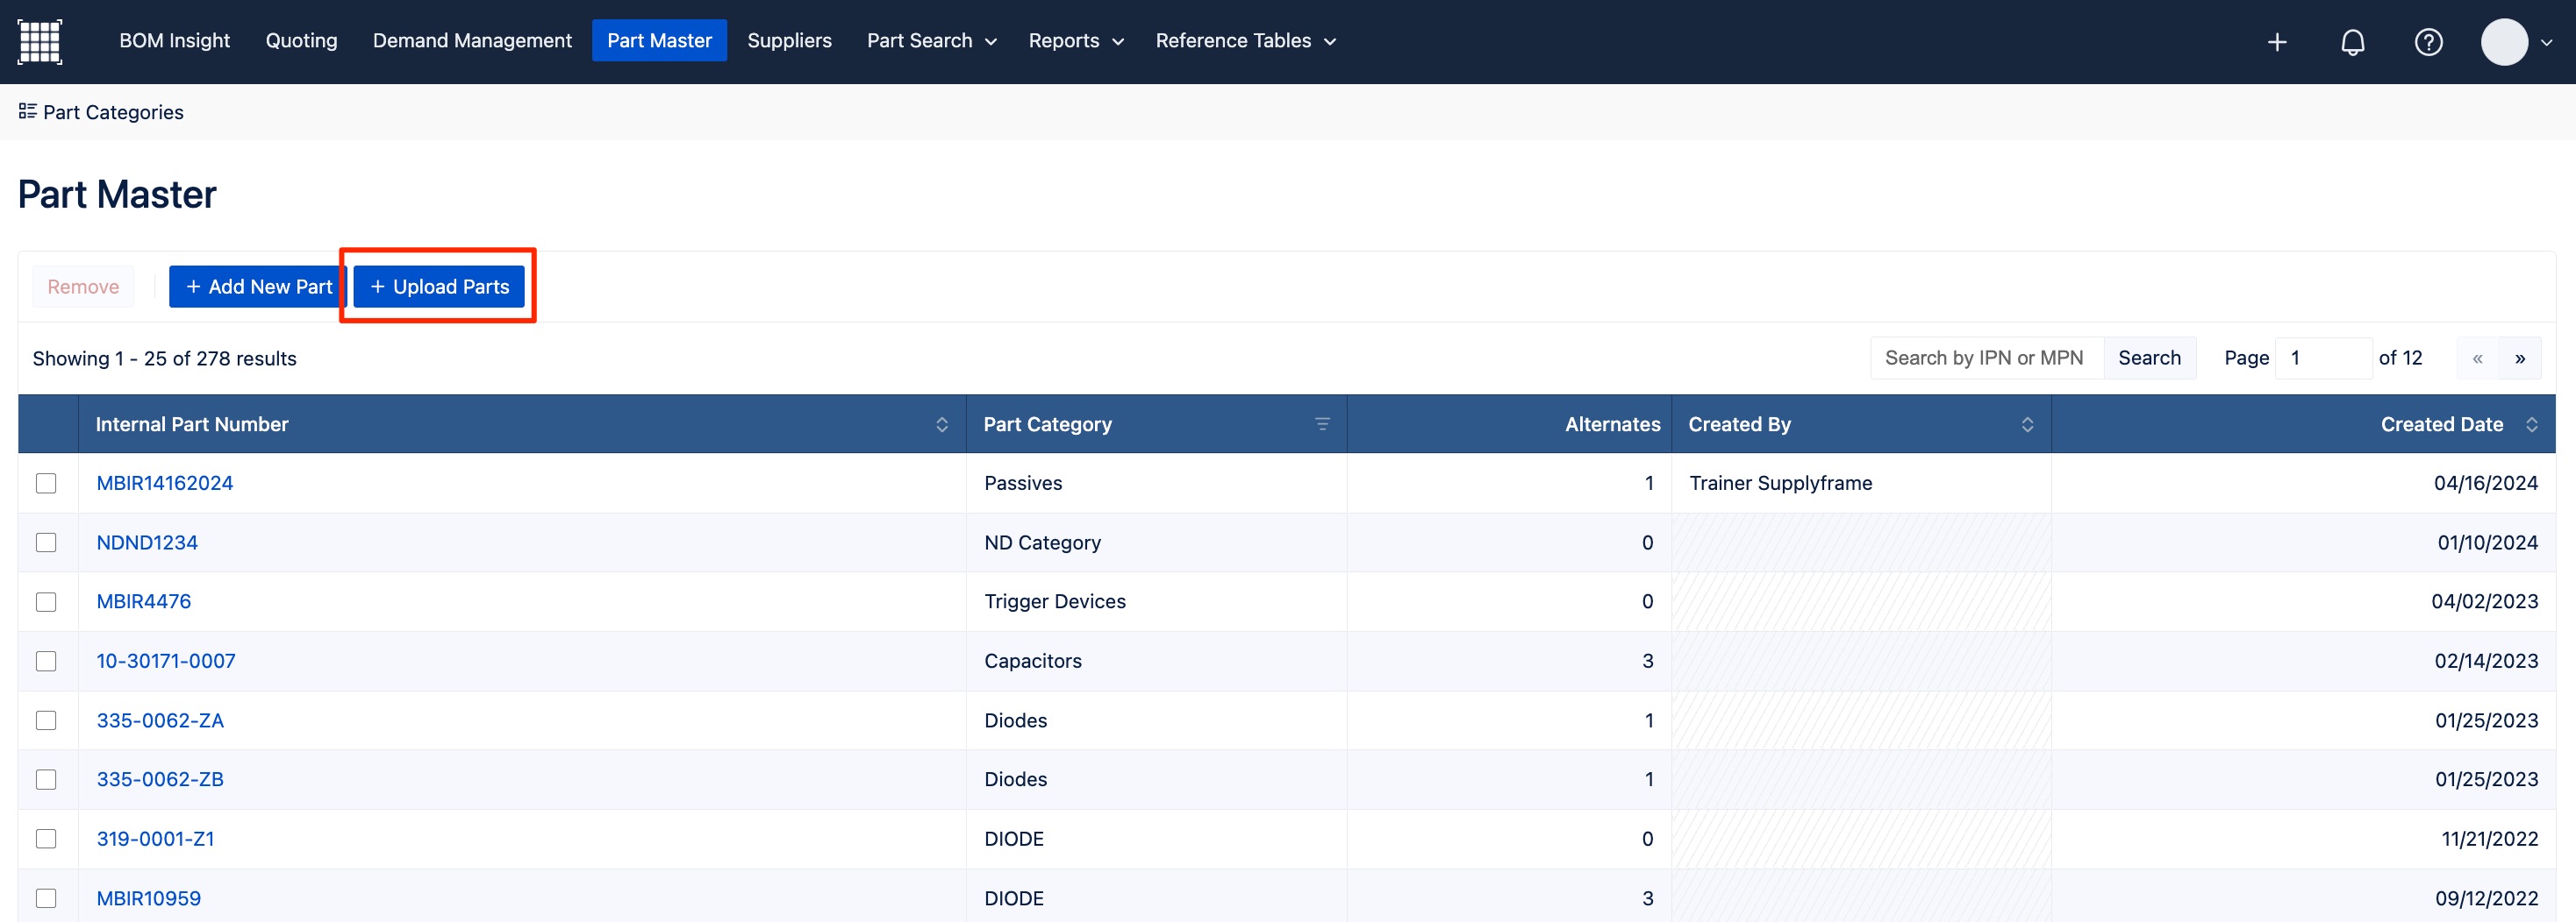The height and width of the screenshot is (922, 2576).
Task: Open Quoting tab
Action: [301, 41]
